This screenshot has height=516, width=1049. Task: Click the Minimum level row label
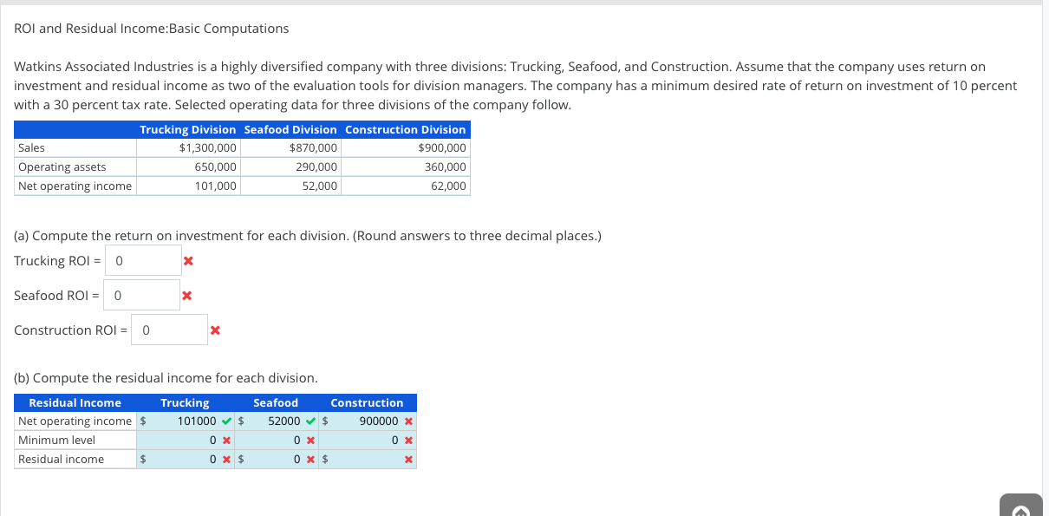(57, 441)
